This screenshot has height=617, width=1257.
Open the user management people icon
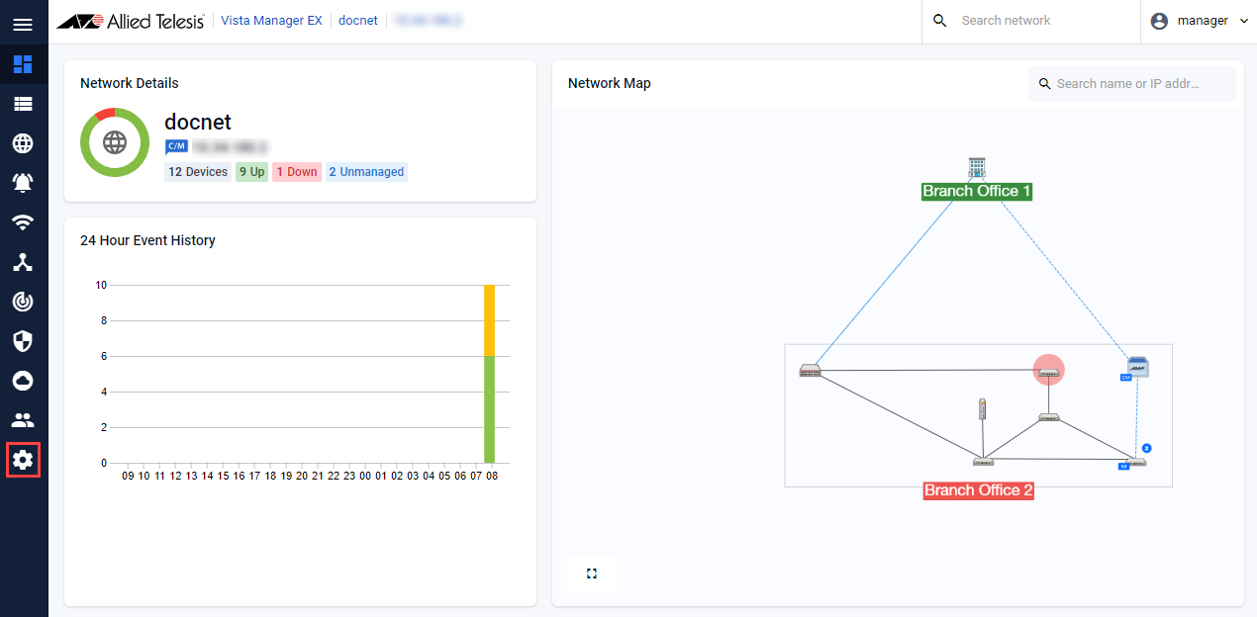pos(23,420)
